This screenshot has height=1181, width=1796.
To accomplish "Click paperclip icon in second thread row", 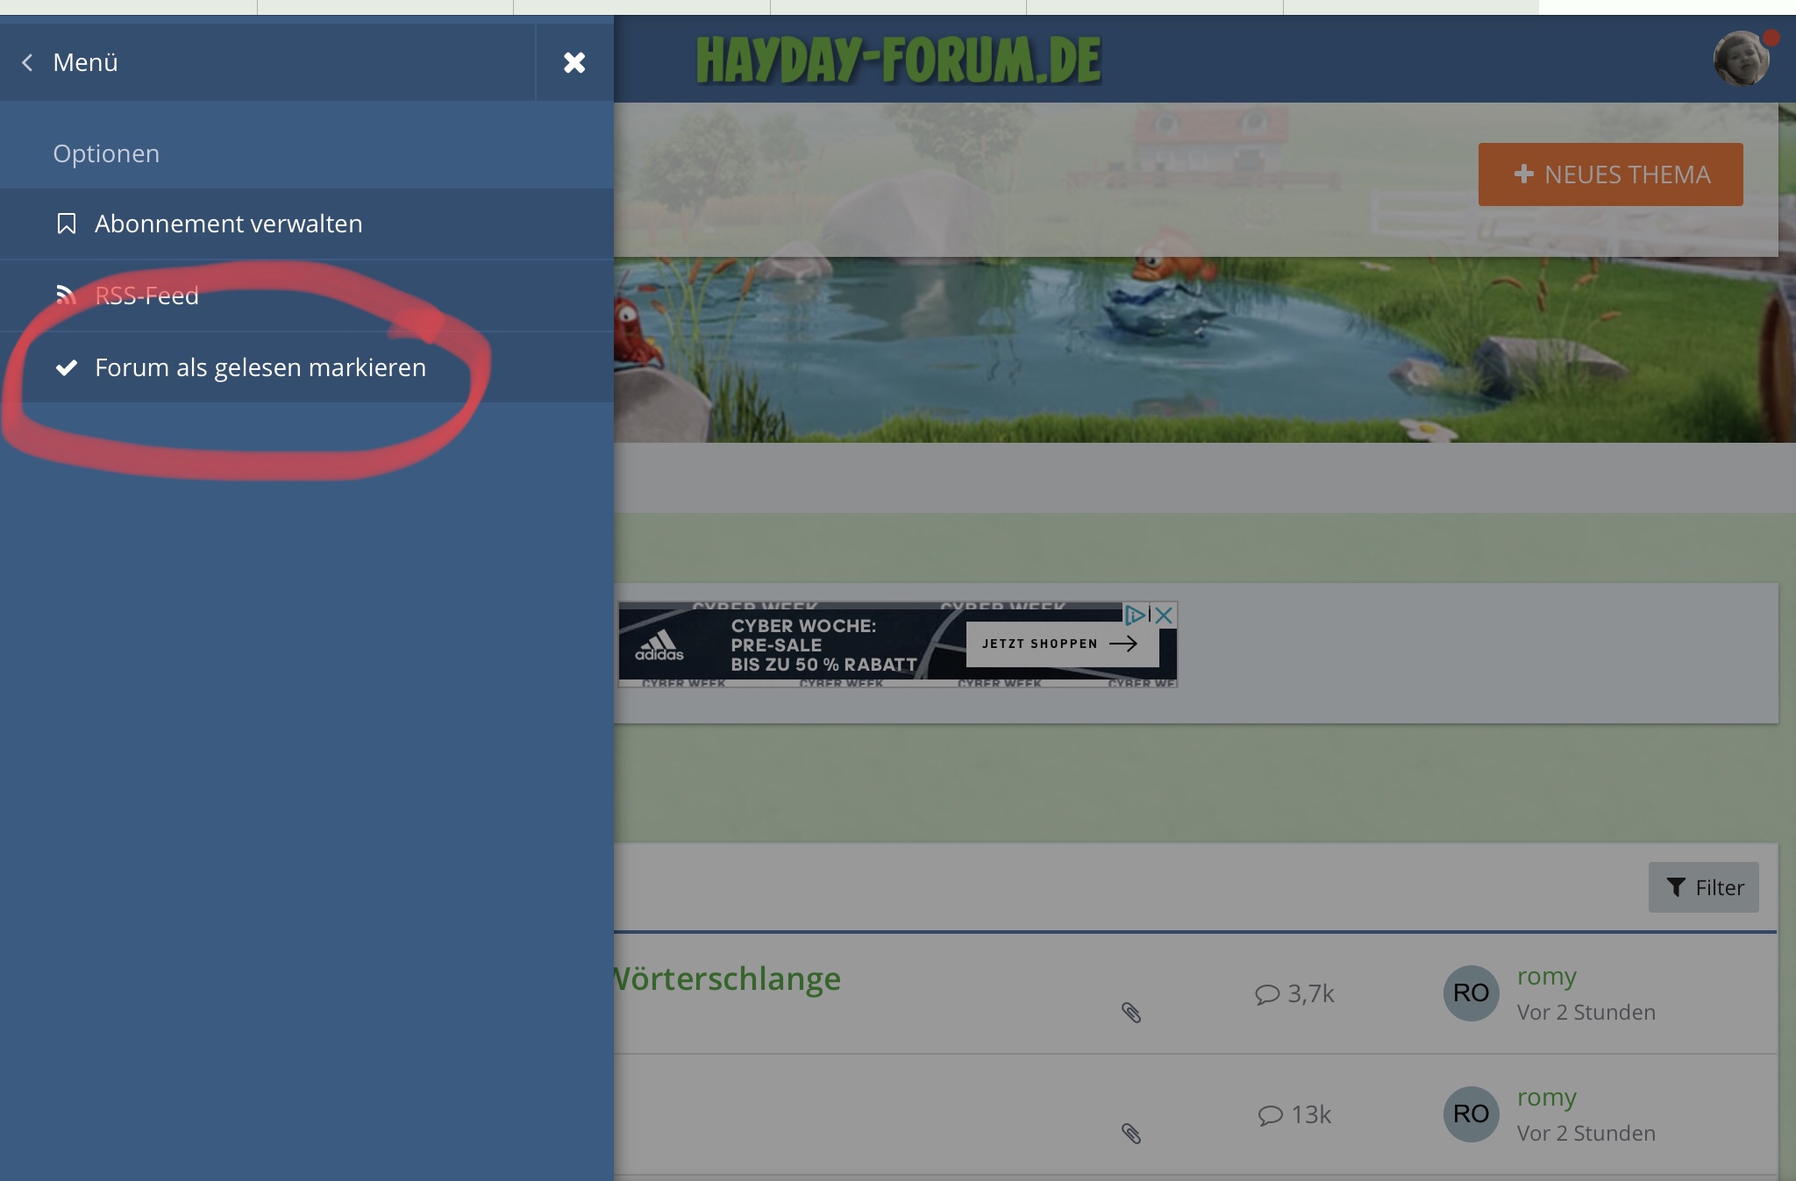I will pos(1131,1134).
